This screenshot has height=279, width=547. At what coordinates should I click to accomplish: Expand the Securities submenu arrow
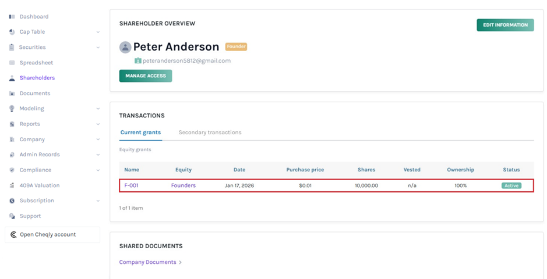[98, 48]
